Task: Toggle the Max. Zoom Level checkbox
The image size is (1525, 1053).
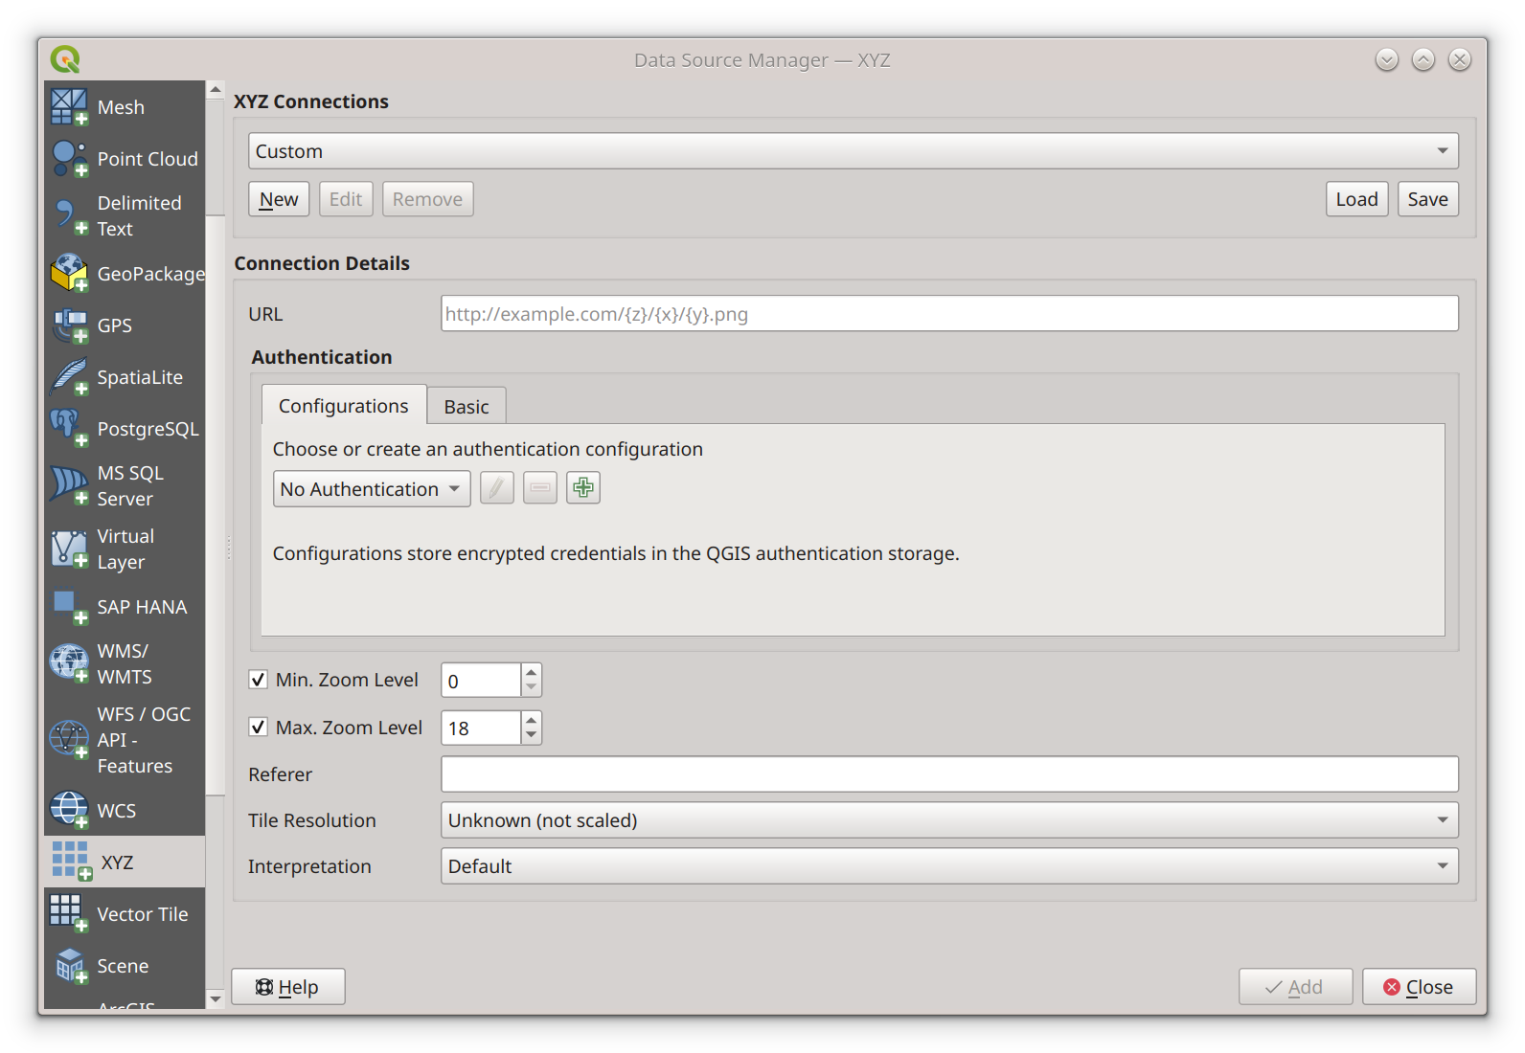Action: pos(258,728)
